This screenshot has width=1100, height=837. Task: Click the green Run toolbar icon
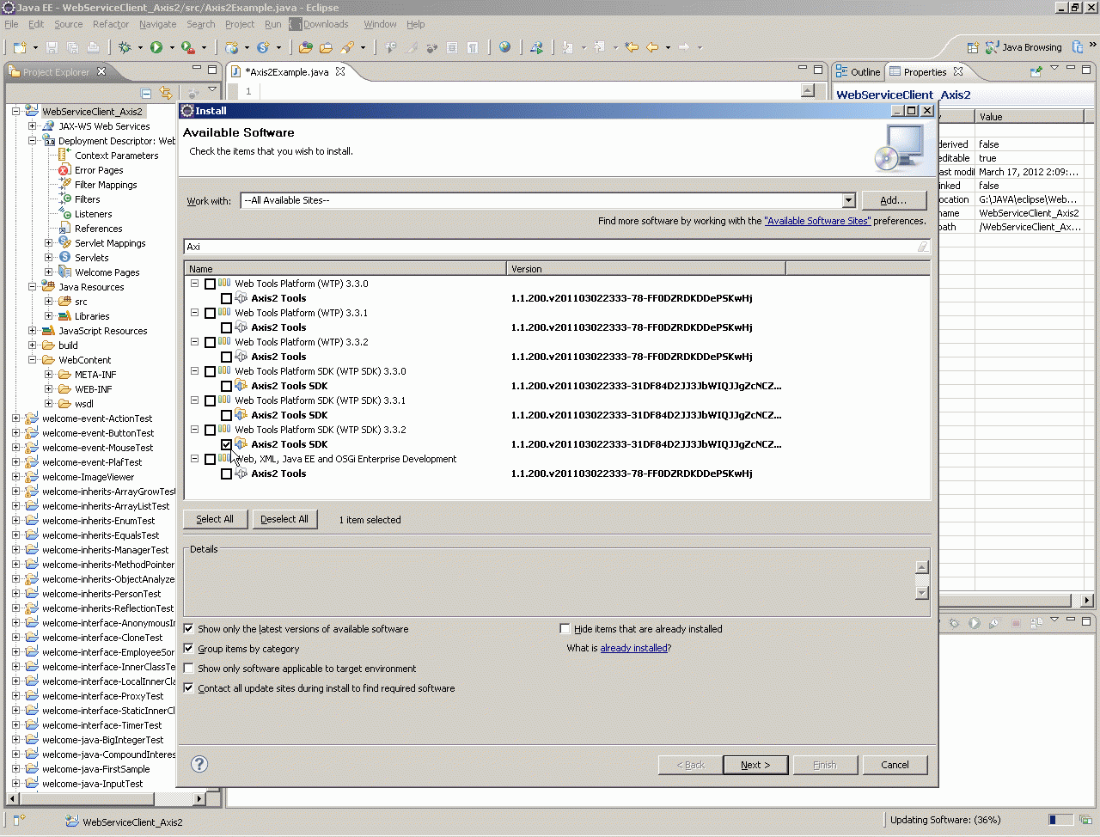pos(156,47)
